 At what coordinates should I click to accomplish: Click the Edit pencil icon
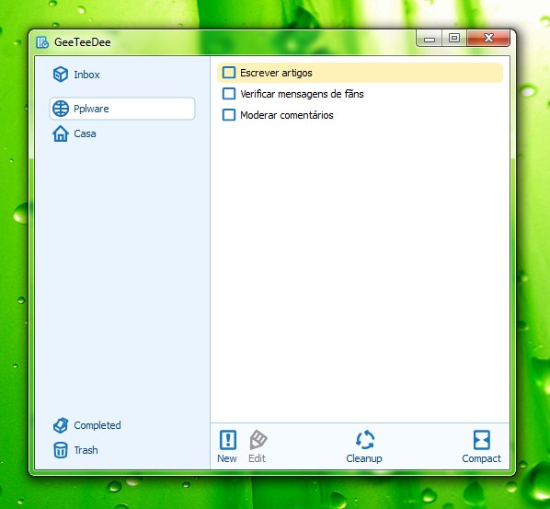pos(258,440)
